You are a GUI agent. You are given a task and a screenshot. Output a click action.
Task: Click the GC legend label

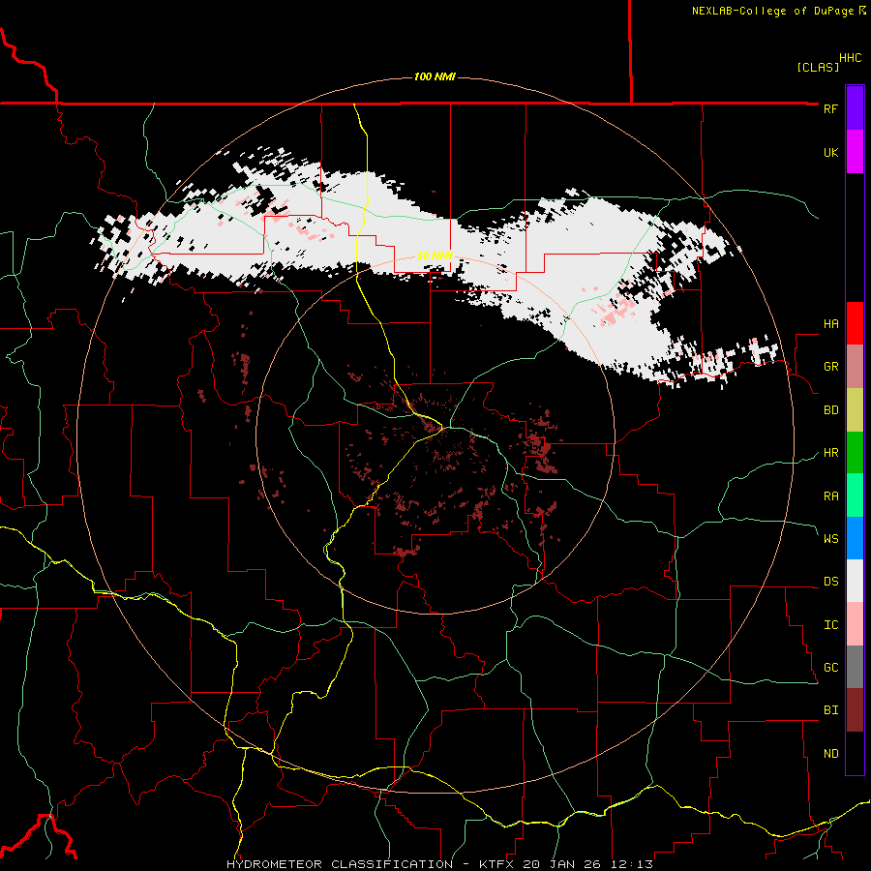tap(830, 668)
